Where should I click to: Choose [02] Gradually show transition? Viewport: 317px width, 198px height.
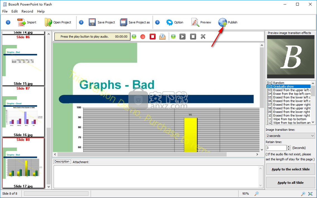point(289,86)
